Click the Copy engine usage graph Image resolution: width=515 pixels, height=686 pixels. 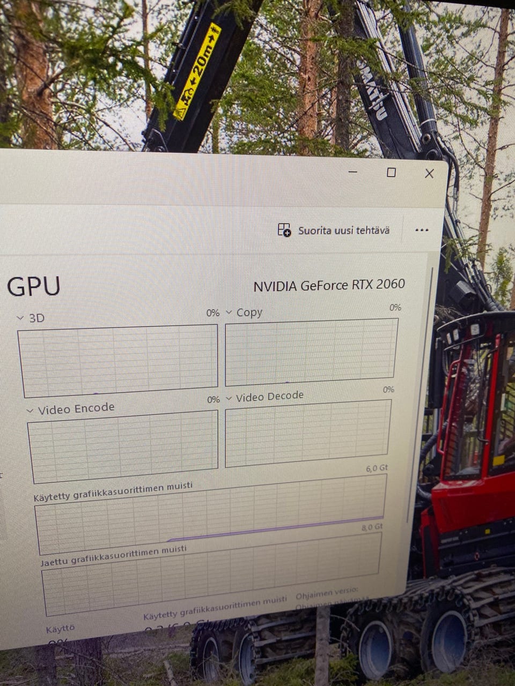[312, 352]
